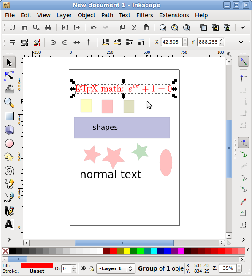Flip selection horizontally
This screenshot has width=252, height=276.
coord(77,42)
